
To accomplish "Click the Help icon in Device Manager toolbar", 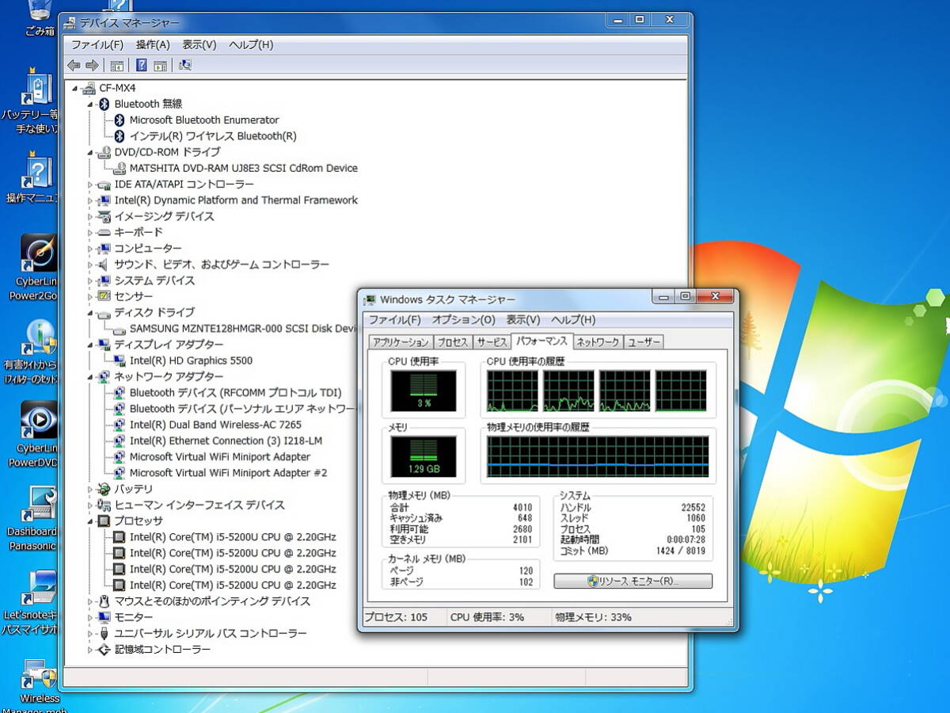I will 142,66.
